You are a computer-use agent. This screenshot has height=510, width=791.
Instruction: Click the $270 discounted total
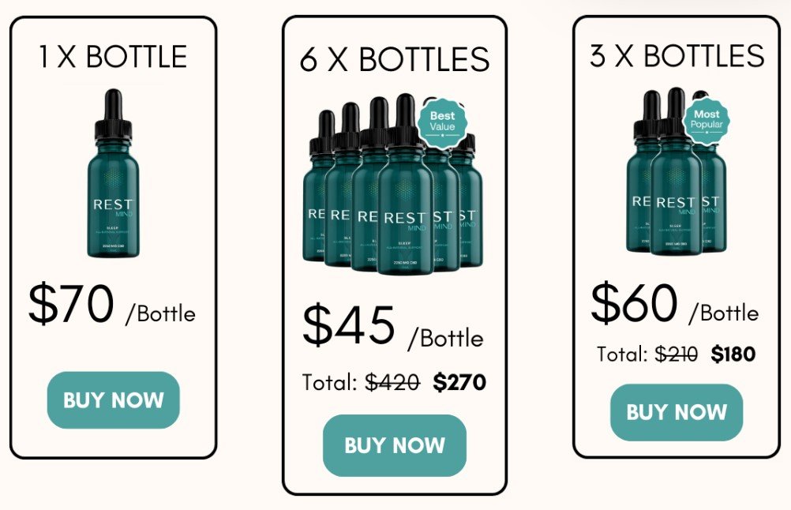click(459, 382)
